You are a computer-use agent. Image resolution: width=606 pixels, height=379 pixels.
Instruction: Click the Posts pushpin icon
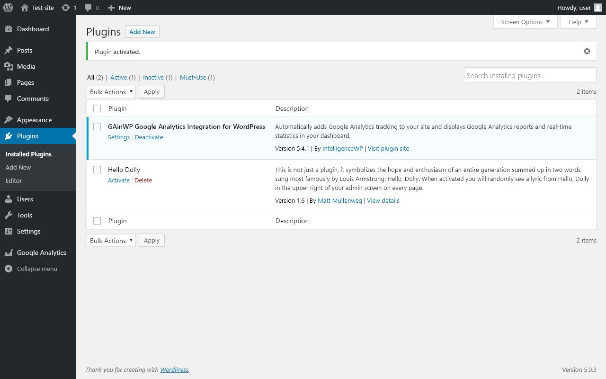(9, 50)
